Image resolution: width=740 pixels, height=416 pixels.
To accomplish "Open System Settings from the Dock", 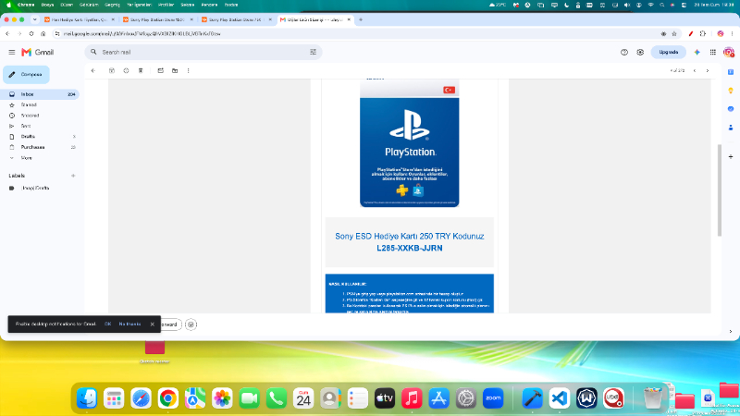I will point(466,398).
